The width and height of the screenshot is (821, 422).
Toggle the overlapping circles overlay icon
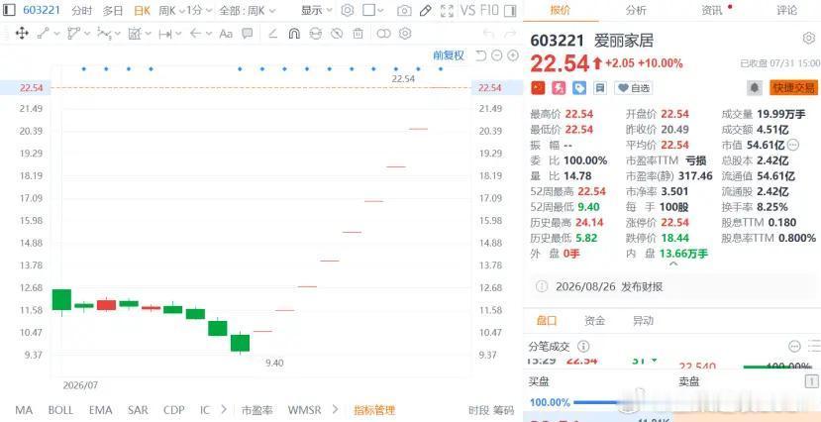384,34
